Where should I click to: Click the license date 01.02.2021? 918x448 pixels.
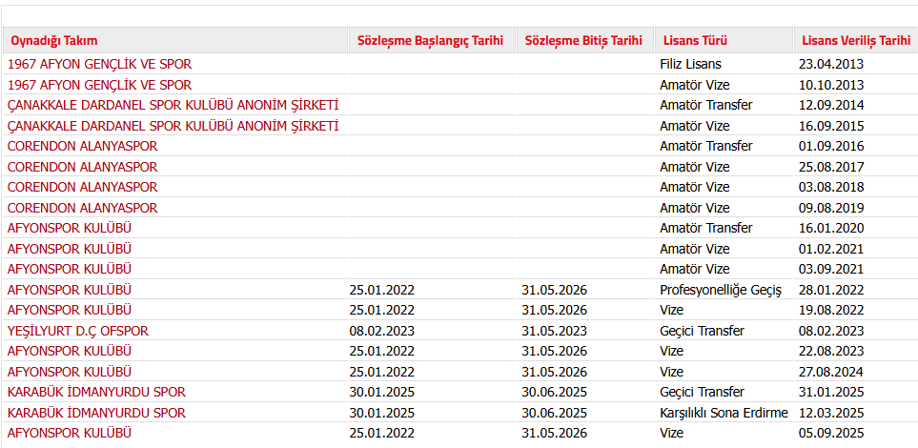[831, 249]
